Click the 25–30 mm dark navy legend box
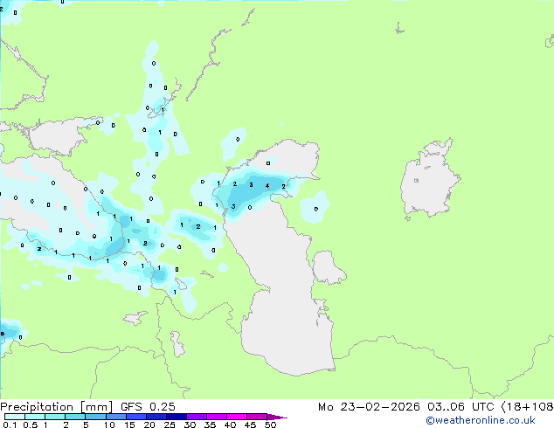The height and width of the screenshot is (428, 554). tap(176, 417)
